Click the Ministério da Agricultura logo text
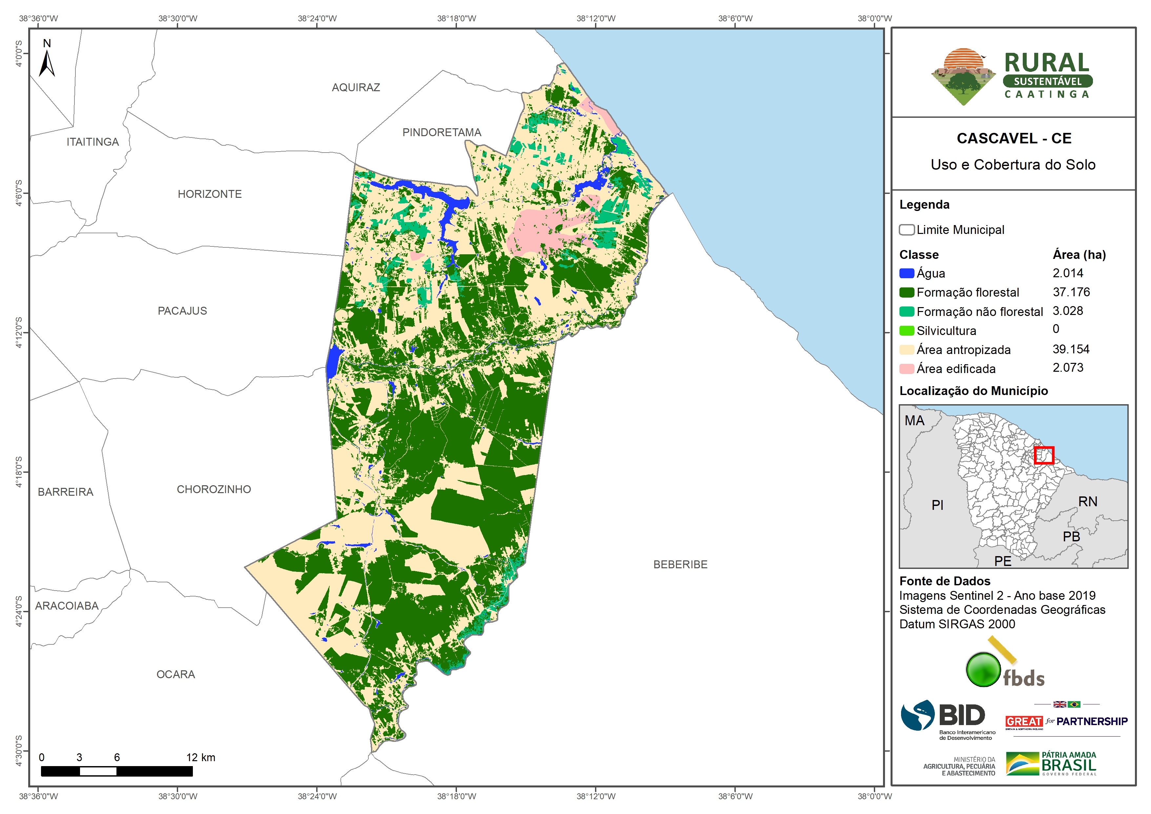 coord(959,766)
